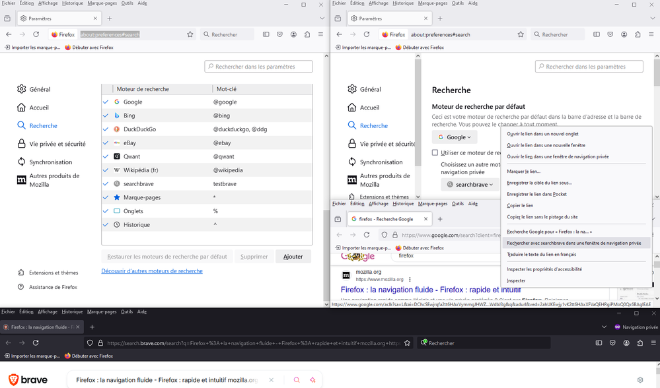Uncheck the eBay search engine checkbox
This screenshot has width=660, height=388.
106,143
